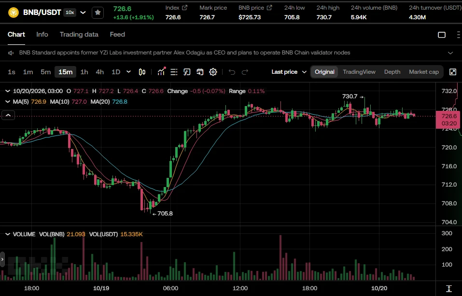Open the Feed tab

(x=117, y=34)
